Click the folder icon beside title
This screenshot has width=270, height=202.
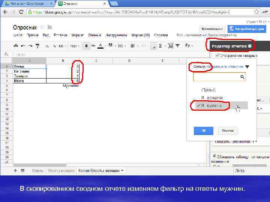click(50, 27)
